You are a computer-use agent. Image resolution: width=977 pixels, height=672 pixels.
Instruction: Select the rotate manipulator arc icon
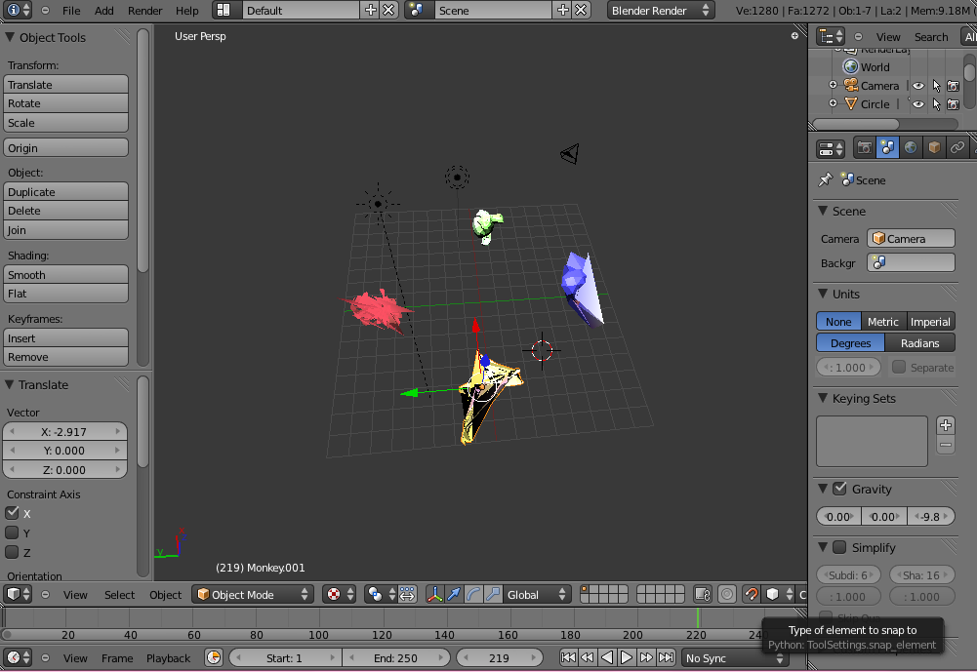tap(473, 594)
